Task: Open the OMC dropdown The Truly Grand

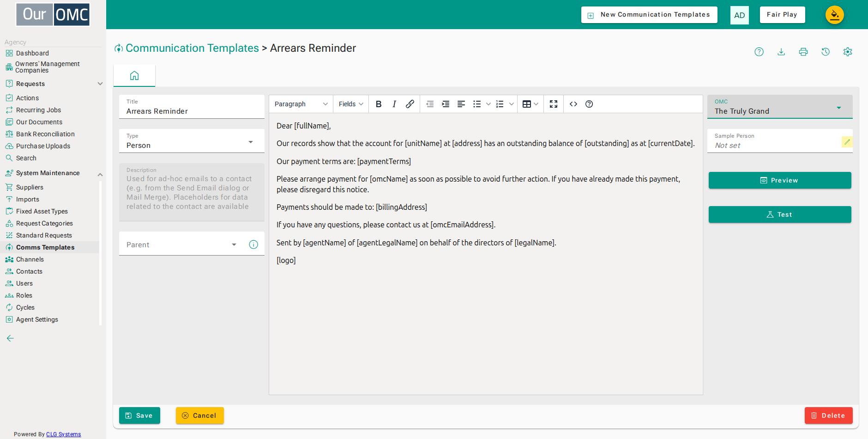Action: click(x=780, y=107)
